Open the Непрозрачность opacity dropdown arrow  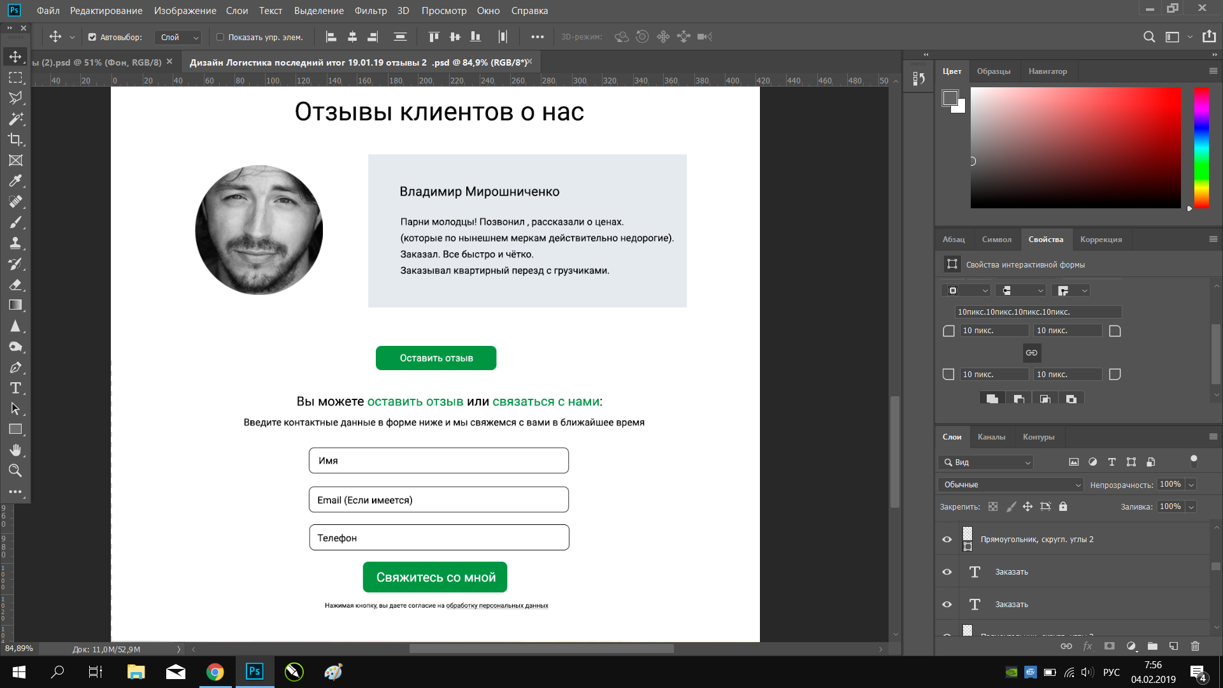[x=1191, y=485]
